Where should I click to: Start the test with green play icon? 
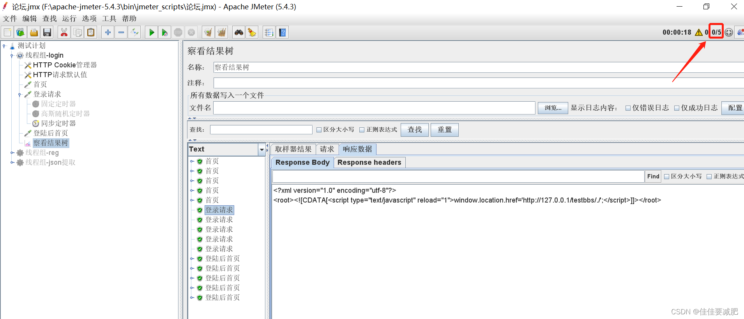(x=152, y=32)
